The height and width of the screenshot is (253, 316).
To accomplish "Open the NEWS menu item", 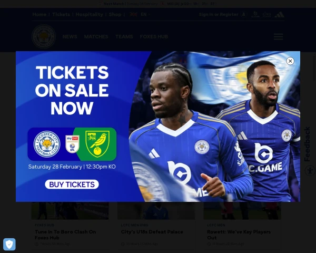I will point(70,36).
